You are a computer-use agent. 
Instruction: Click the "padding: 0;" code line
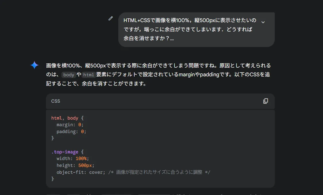click(x=71, y=132)
